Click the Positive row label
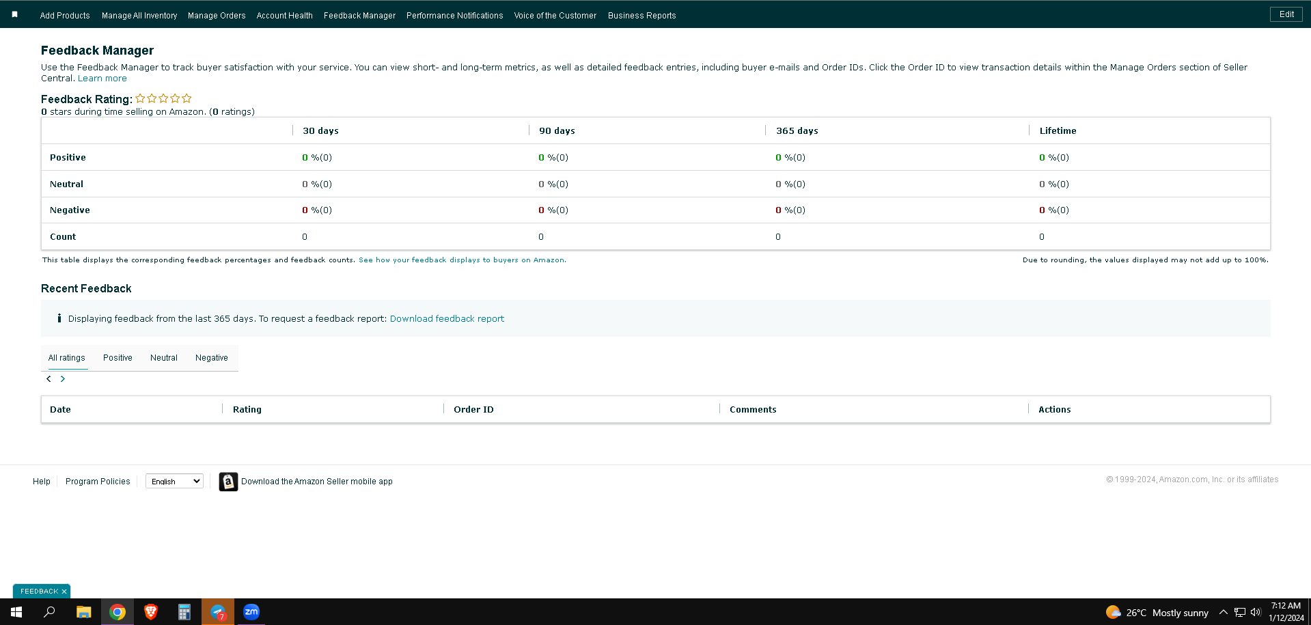Screen dimensions: 1311x625 pos(68,158)
